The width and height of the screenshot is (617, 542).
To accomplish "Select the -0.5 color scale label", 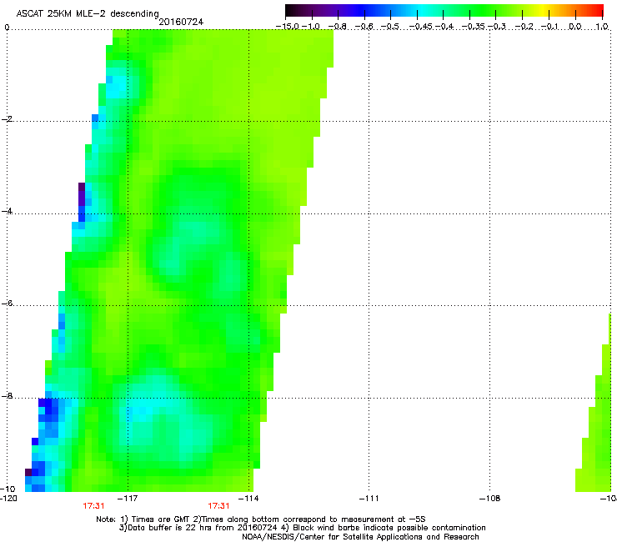I will pyautogui.click(x=390, y=27).
